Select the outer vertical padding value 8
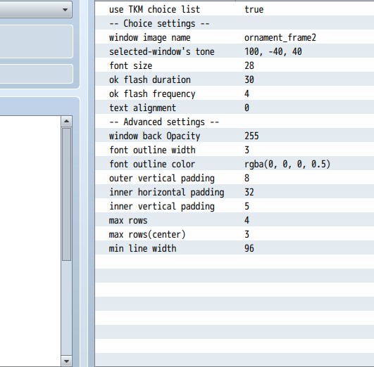 [247, 179]
